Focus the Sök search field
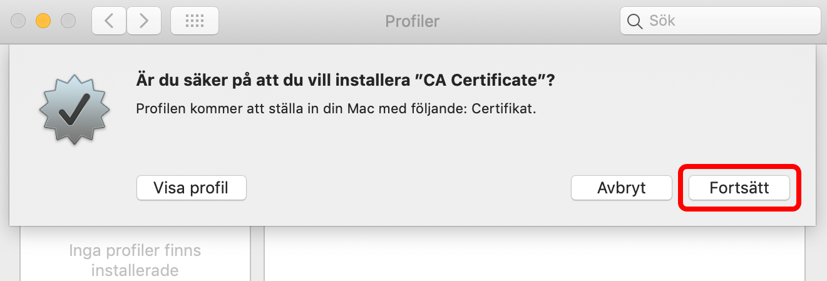Screen dimensions: 827x281 pyautogui.click(x=720, y=21)
